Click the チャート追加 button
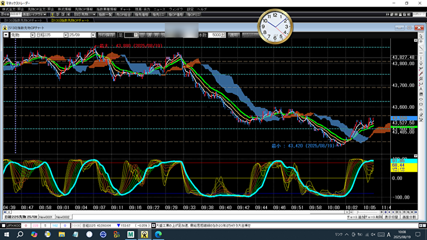The image size is (427, 240). tap(356, 217)
